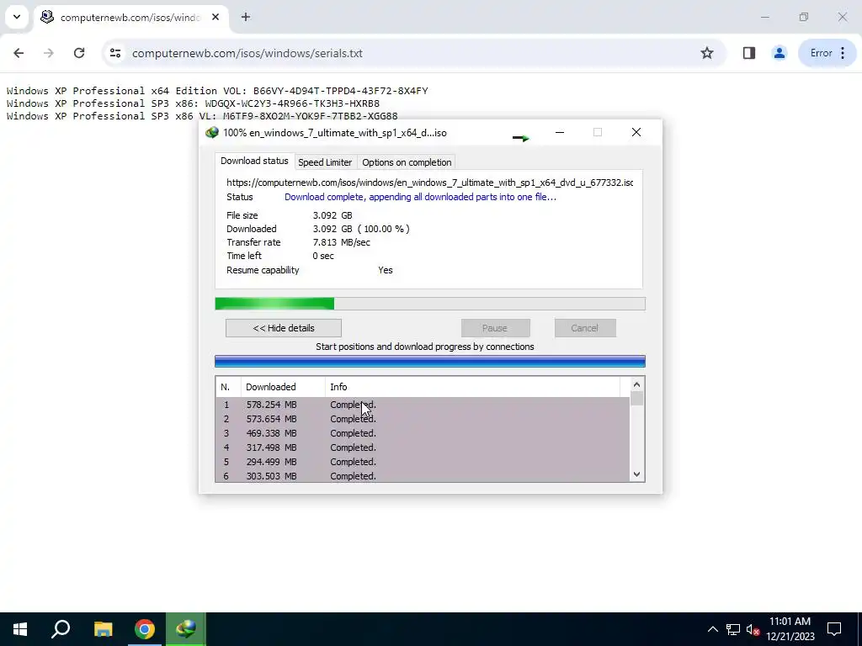The height and width of the screenshot is (646, 862).
Task: Open a new Chrome tab
Action: (x=246, y=17)
